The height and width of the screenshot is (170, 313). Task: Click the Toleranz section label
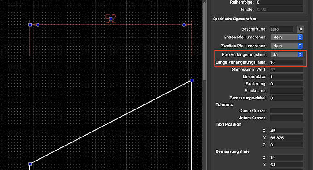point(224,105)
